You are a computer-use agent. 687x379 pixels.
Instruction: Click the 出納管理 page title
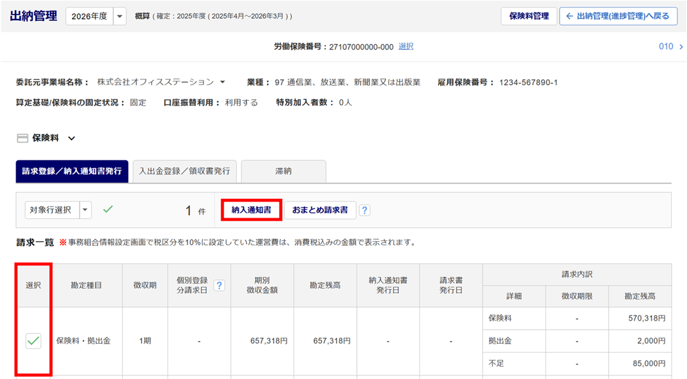coord(33,16)
